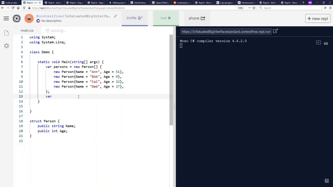Share this repl
This screenshot has height=187, width=333.
click(x=197, y=18)
